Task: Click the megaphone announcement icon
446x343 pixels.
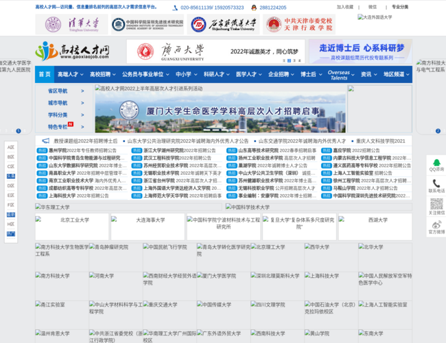Action: pos(46,141)
